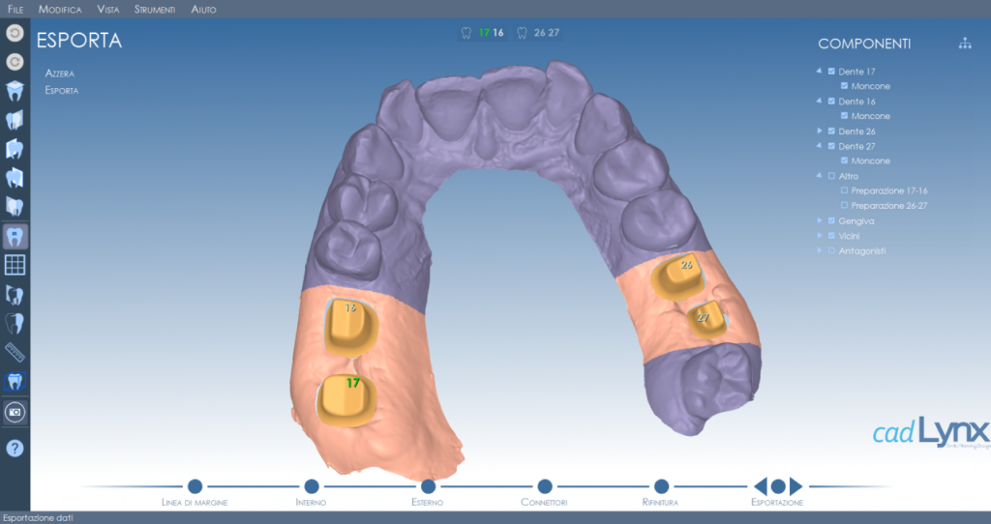Open the Strumenti menu

(155, 10)
